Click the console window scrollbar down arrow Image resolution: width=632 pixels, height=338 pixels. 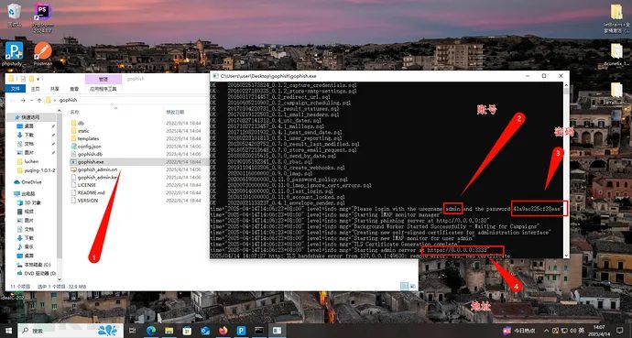point(566,255)
